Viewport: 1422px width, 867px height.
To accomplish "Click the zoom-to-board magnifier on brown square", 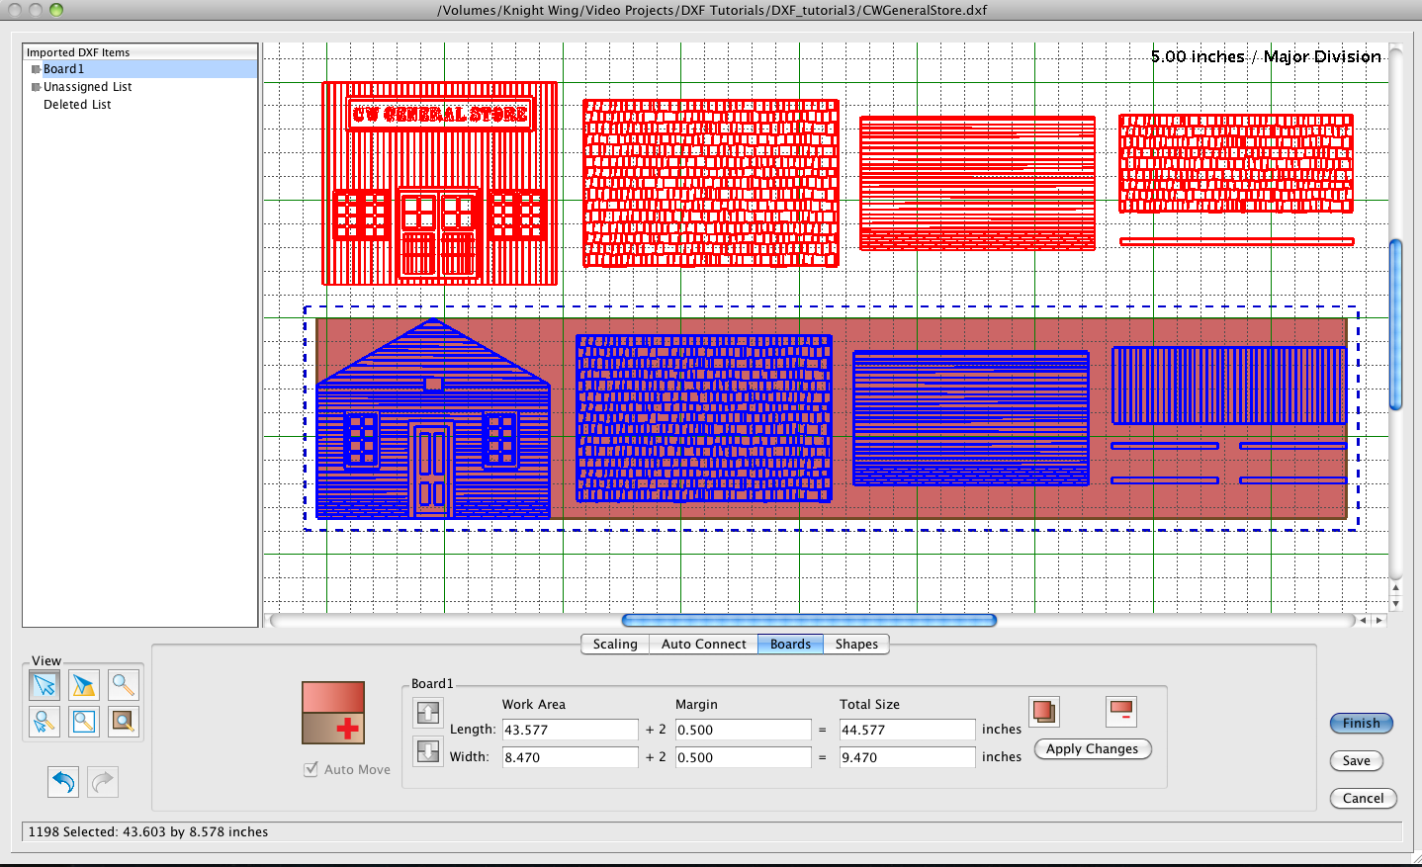I will 124,722.
